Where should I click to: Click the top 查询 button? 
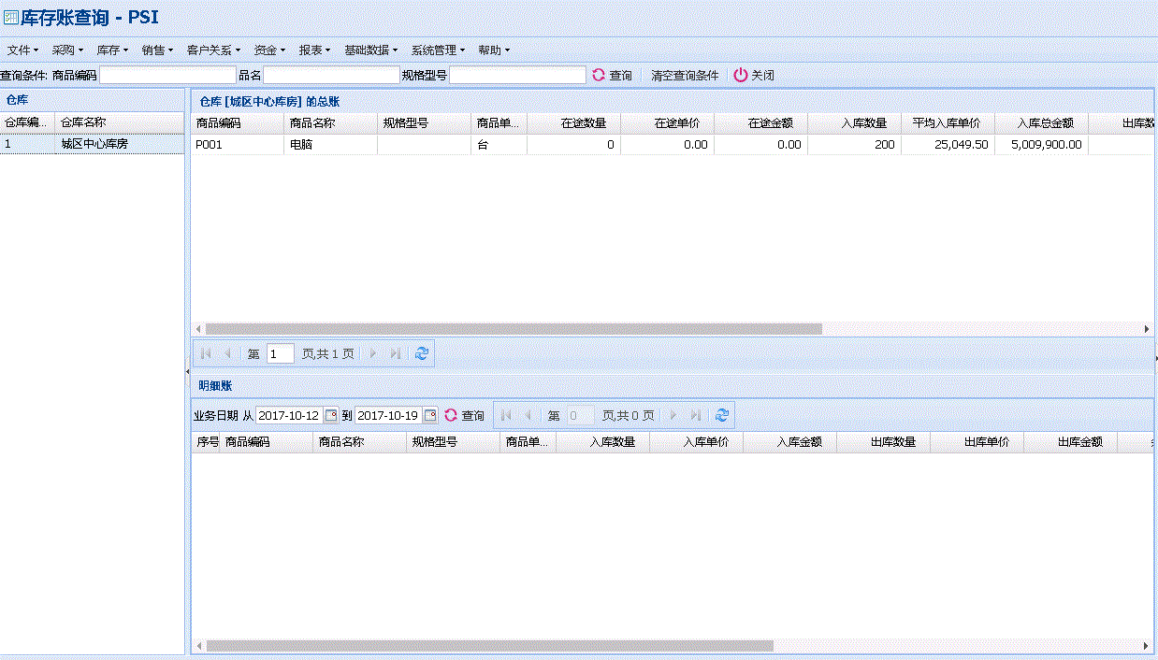612,75
